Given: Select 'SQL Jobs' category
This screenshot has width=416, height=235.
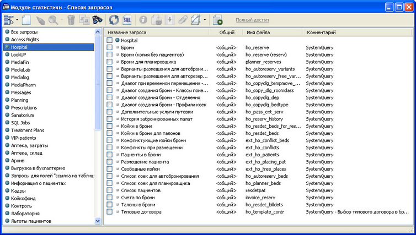Looking at the screenshot, I should 20,123.
